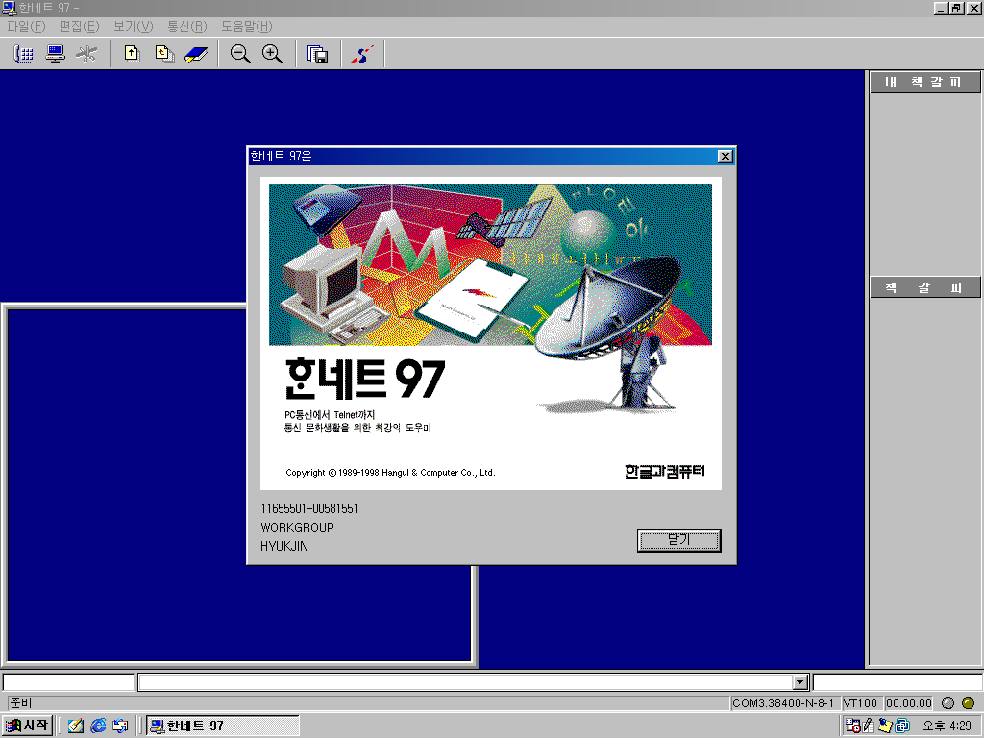Open the 시작 Start button

click(x=26, y=726)
